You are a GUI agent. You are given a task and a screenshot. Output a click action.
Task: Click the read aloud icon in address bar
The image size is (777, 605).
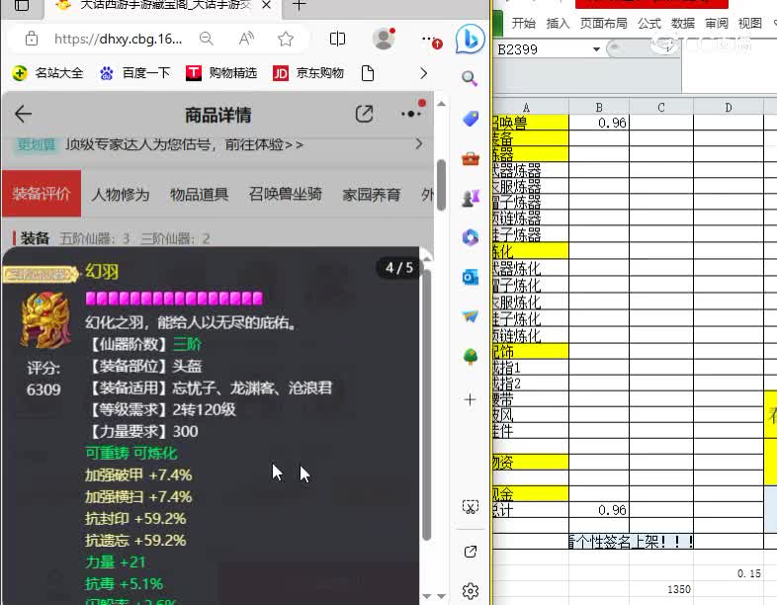click(x=246, y=39)
